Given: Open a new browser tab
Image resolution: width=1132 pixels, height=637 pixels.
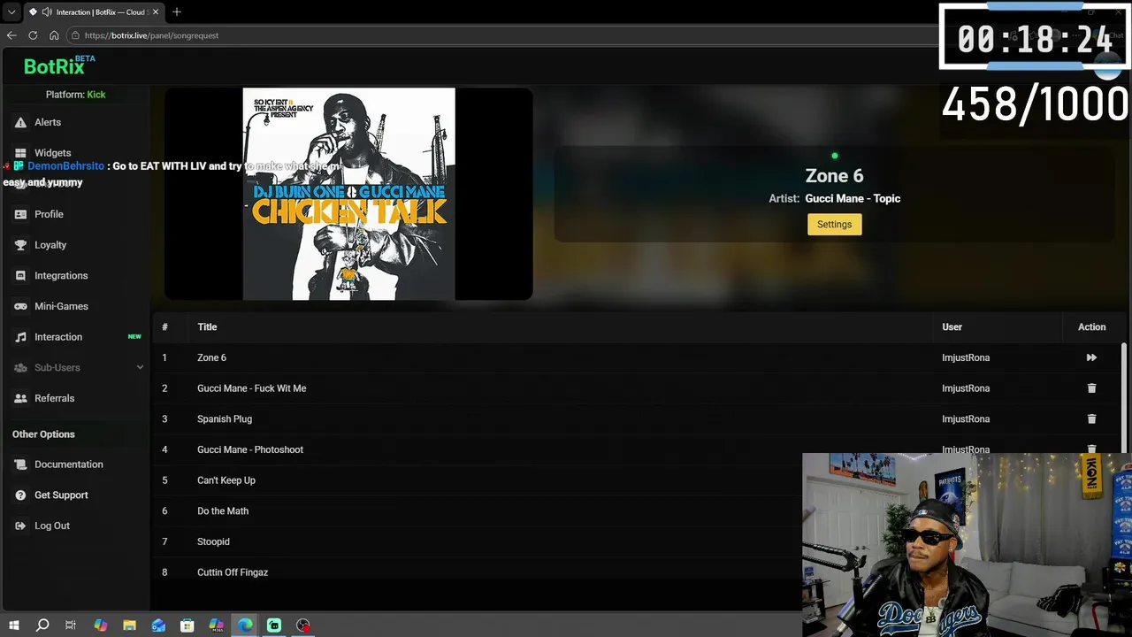Looking at the screenshot, I should coord(177,12).
